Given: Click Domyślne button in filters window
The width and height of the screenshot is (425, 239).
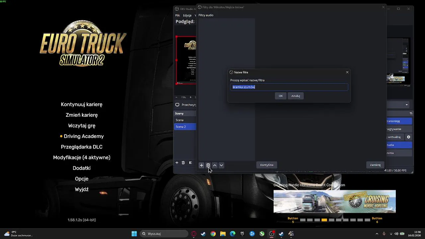Looking at the screenshot, I should 267,165.
